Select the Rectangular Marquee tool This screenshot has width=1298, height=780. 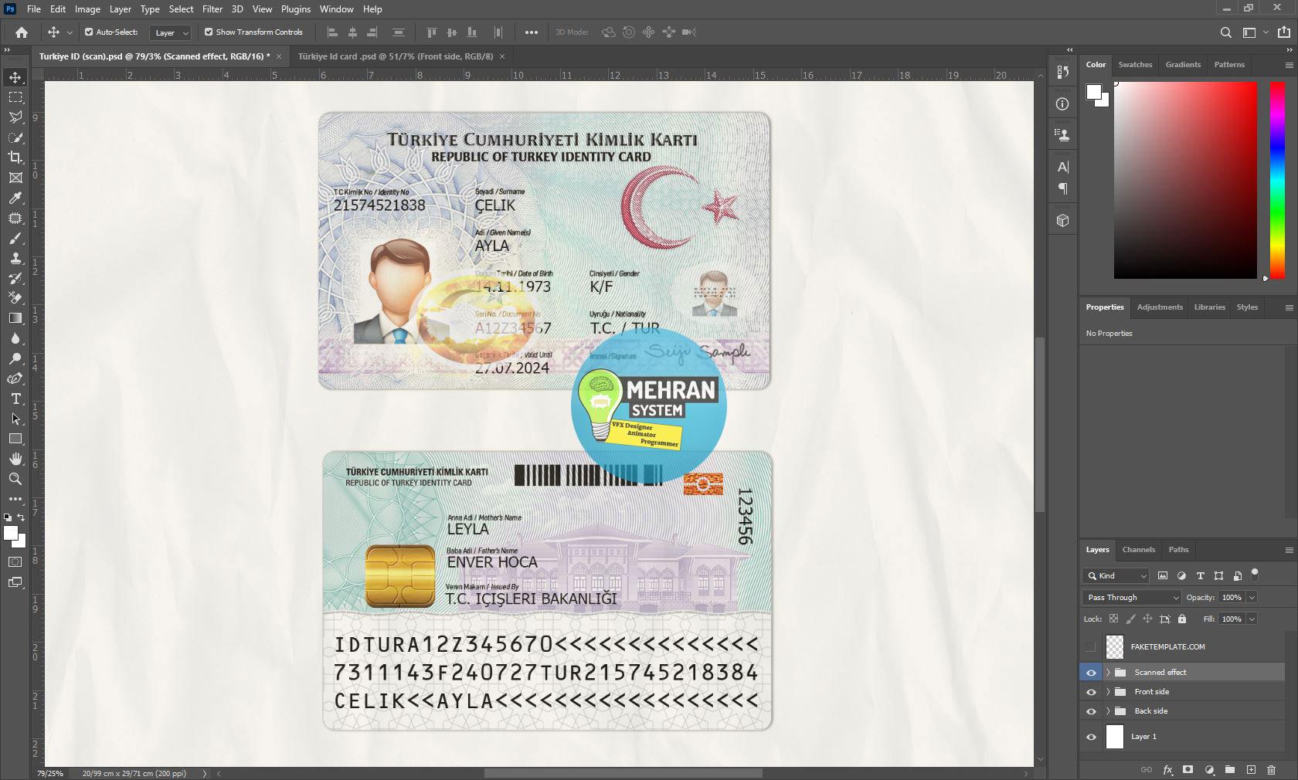(x=15, y=97)
